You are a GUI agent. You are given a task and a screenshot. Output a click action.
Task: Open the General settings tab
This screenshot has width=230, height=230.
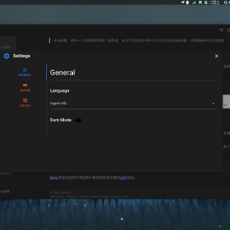[25, 72]
